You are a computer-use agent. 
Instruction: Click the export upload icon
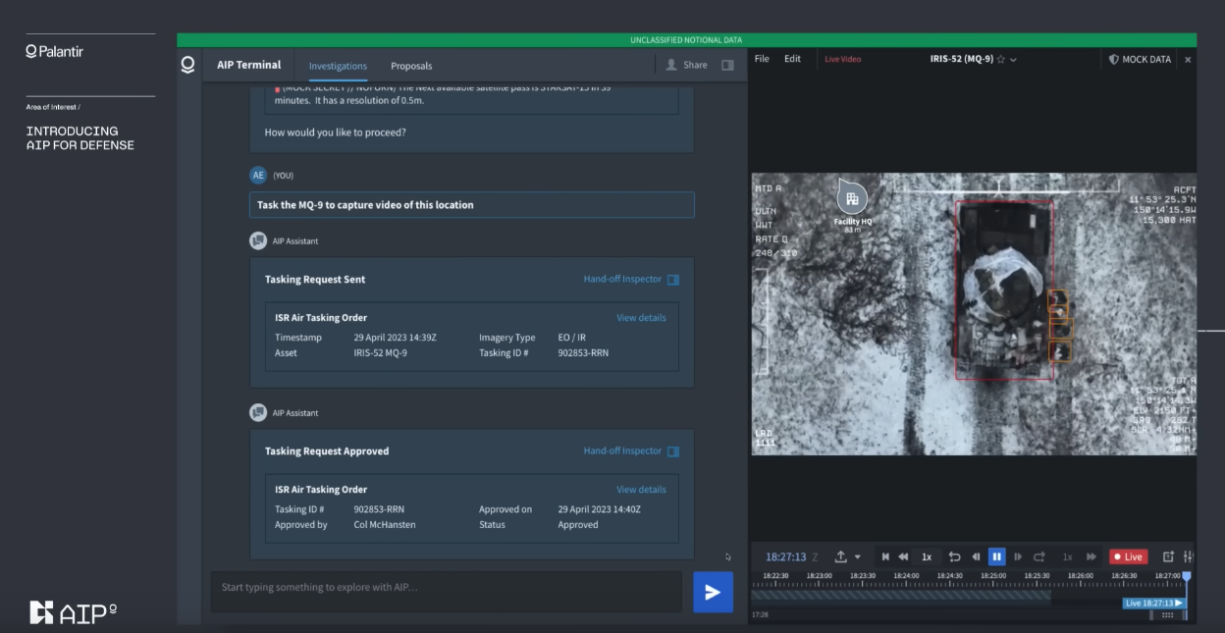coord(840,556)
